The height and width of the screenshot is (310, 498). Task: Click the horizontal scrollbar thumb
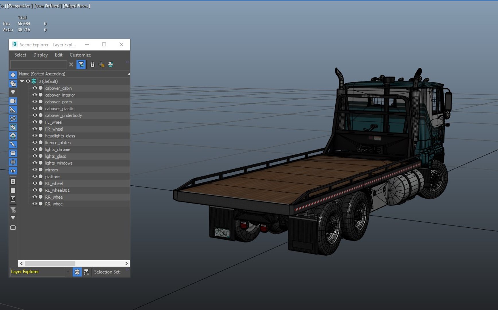[x=50, y=263]
